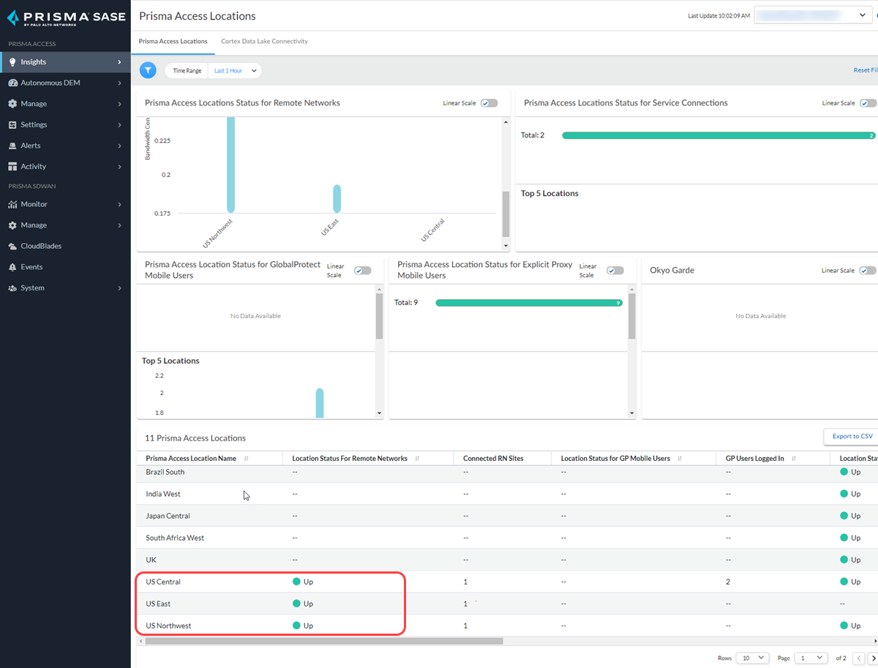Open the Time Range Last 1 Hour dropdown
878x668 pixels.
coord(234,71)
